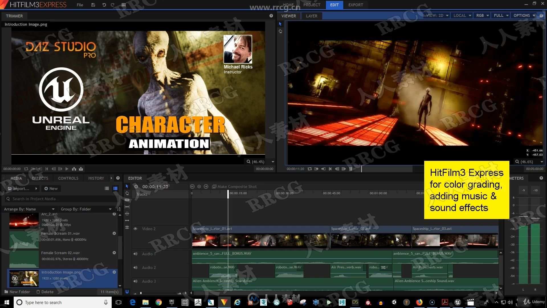Expand the Import options arrow

36,189
